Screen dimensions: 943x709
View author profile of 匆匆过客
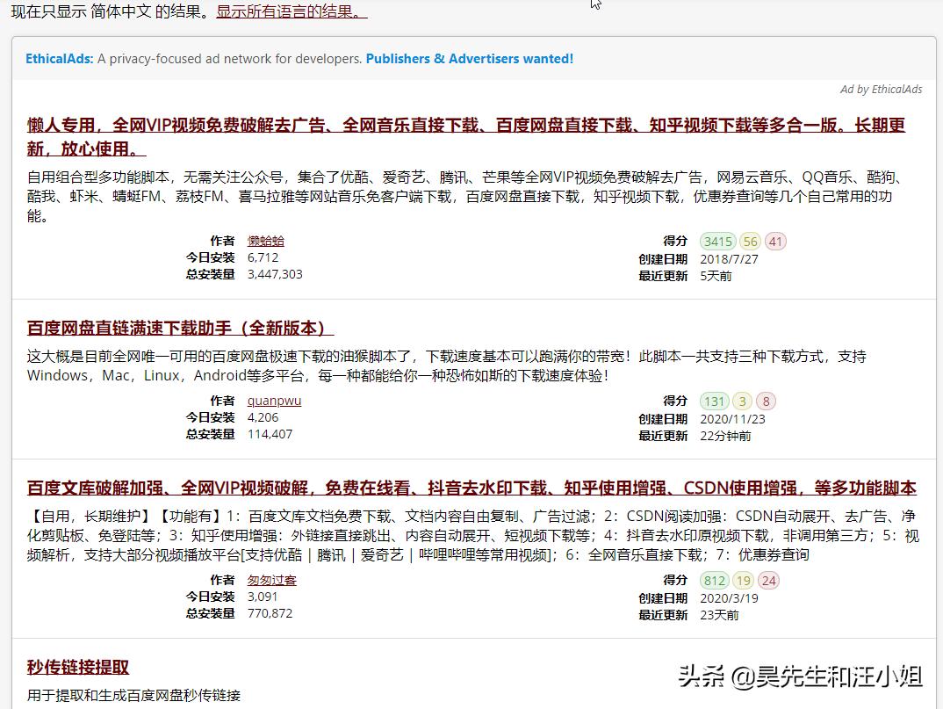tap(272, 580)
